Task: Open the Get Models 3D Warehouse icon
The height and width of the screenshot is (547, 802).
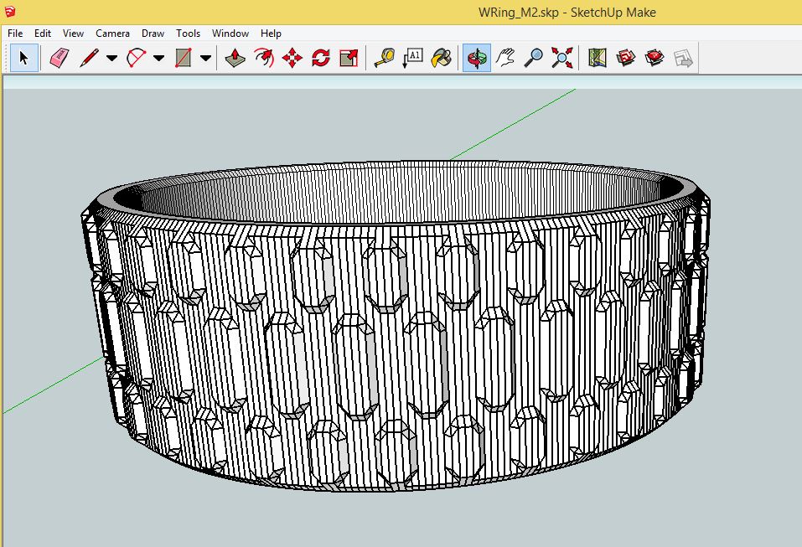Action: pyautogui.click(x=625, y=58)
